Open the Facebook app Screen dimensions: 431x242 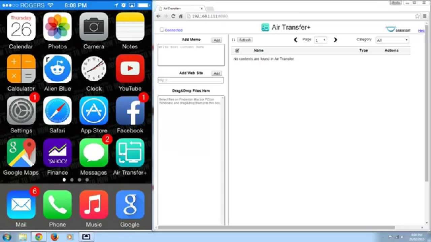(x=130, y=111)
